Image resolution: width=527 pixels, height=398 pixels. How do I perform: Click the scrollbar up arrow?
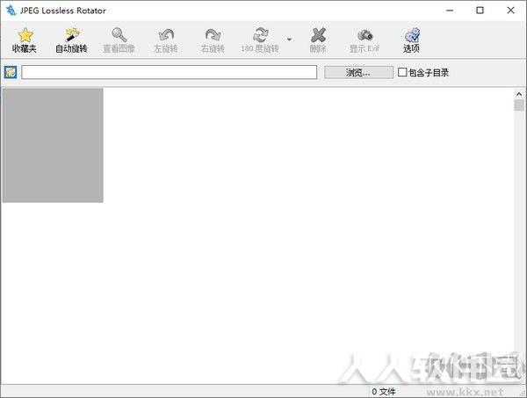519,94
